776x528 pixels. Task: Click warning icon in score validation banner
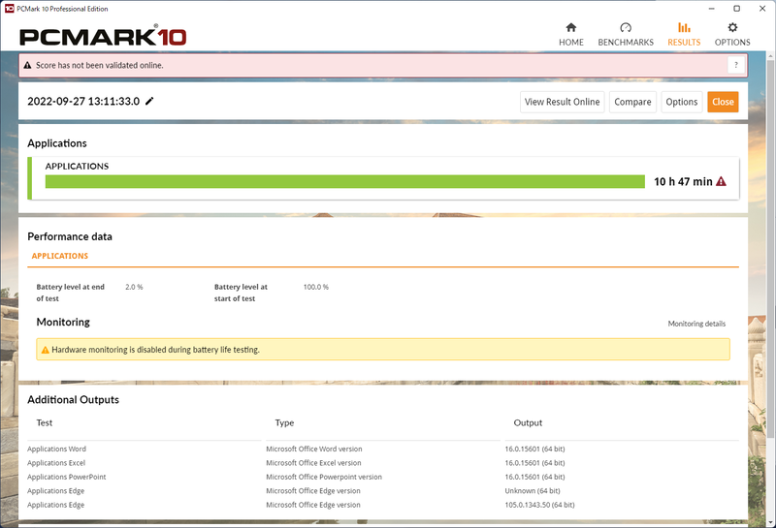[28, 65]
